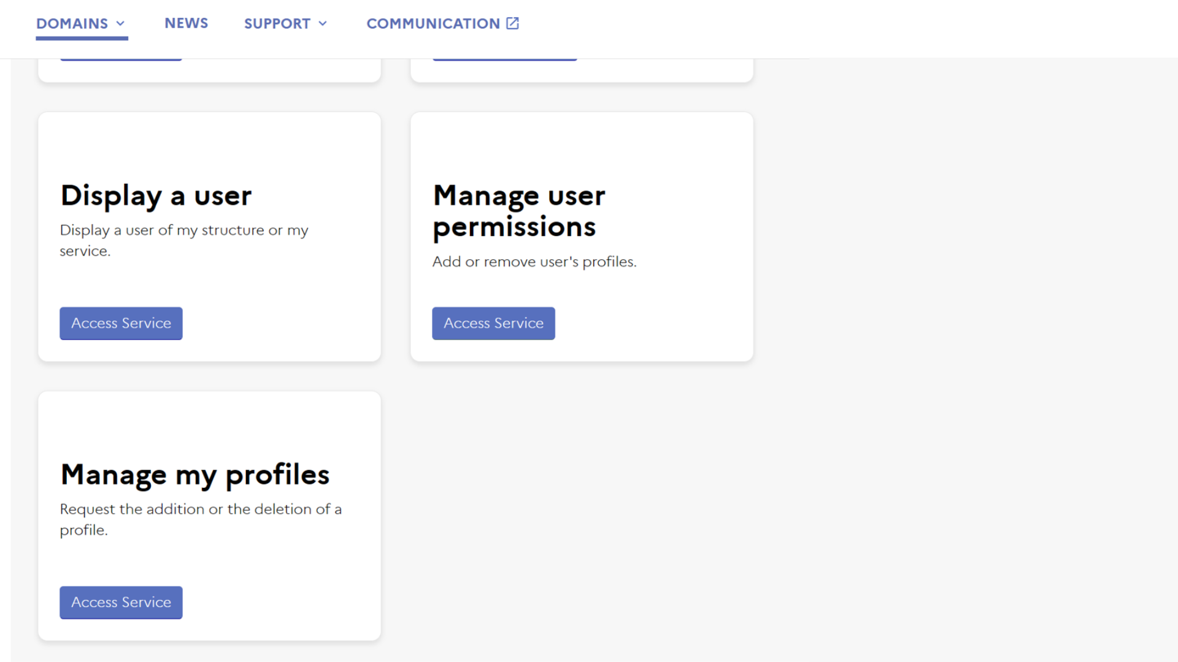The width and height of the screenshot is (1178, 662).
Task: Select the 'Display a user' heading
Action: 156,196
